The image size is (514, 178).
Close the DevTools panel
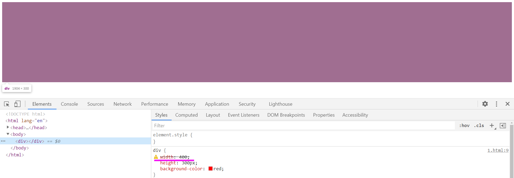pyautogui.click(x=507, y=104)
